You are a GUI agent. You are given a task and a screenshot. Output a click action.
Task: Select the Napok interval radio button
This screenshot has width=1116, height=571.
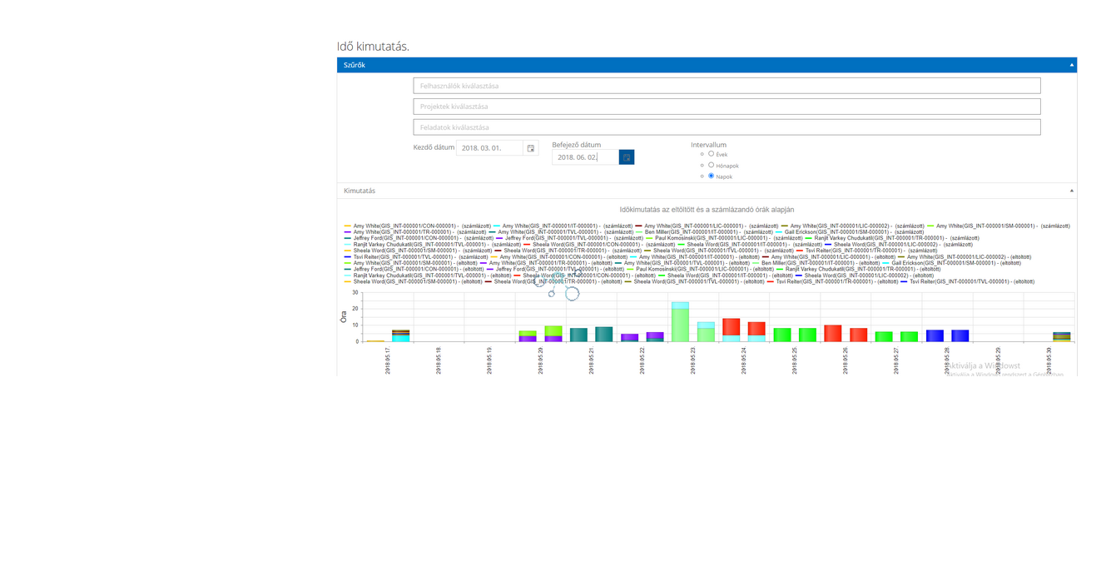711,176
